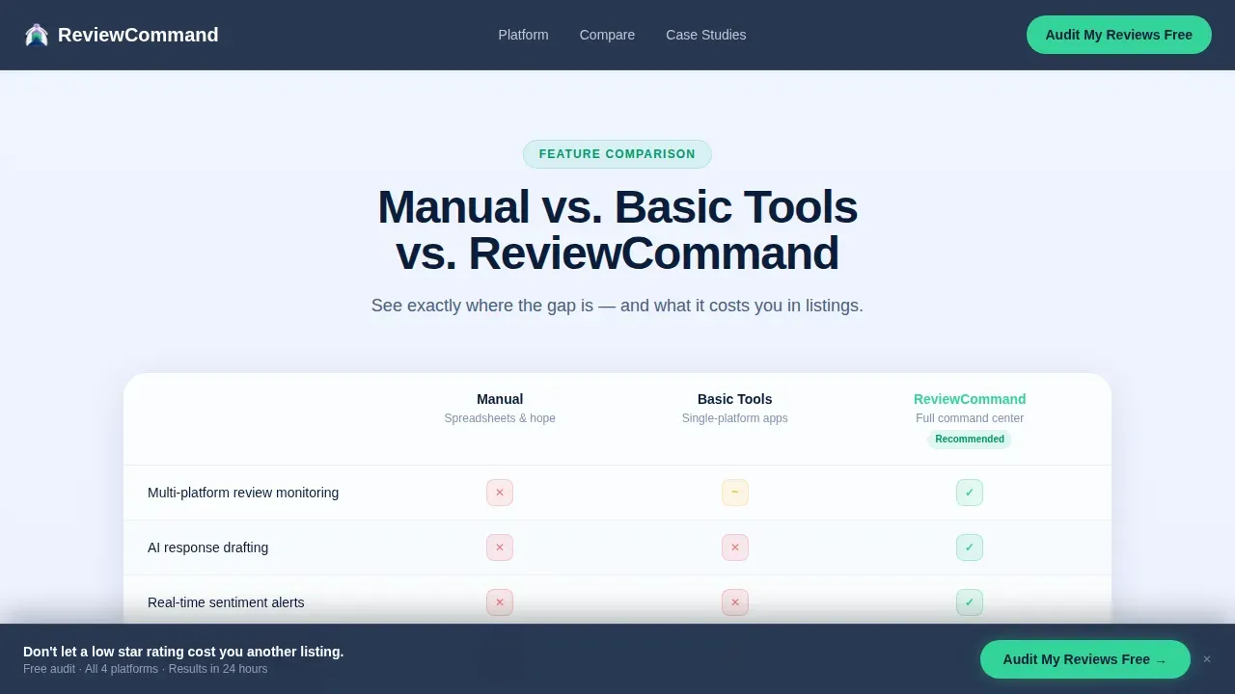Click the main comparison headline
Screen dimensions: 1235x694
(x=617, y=230)
